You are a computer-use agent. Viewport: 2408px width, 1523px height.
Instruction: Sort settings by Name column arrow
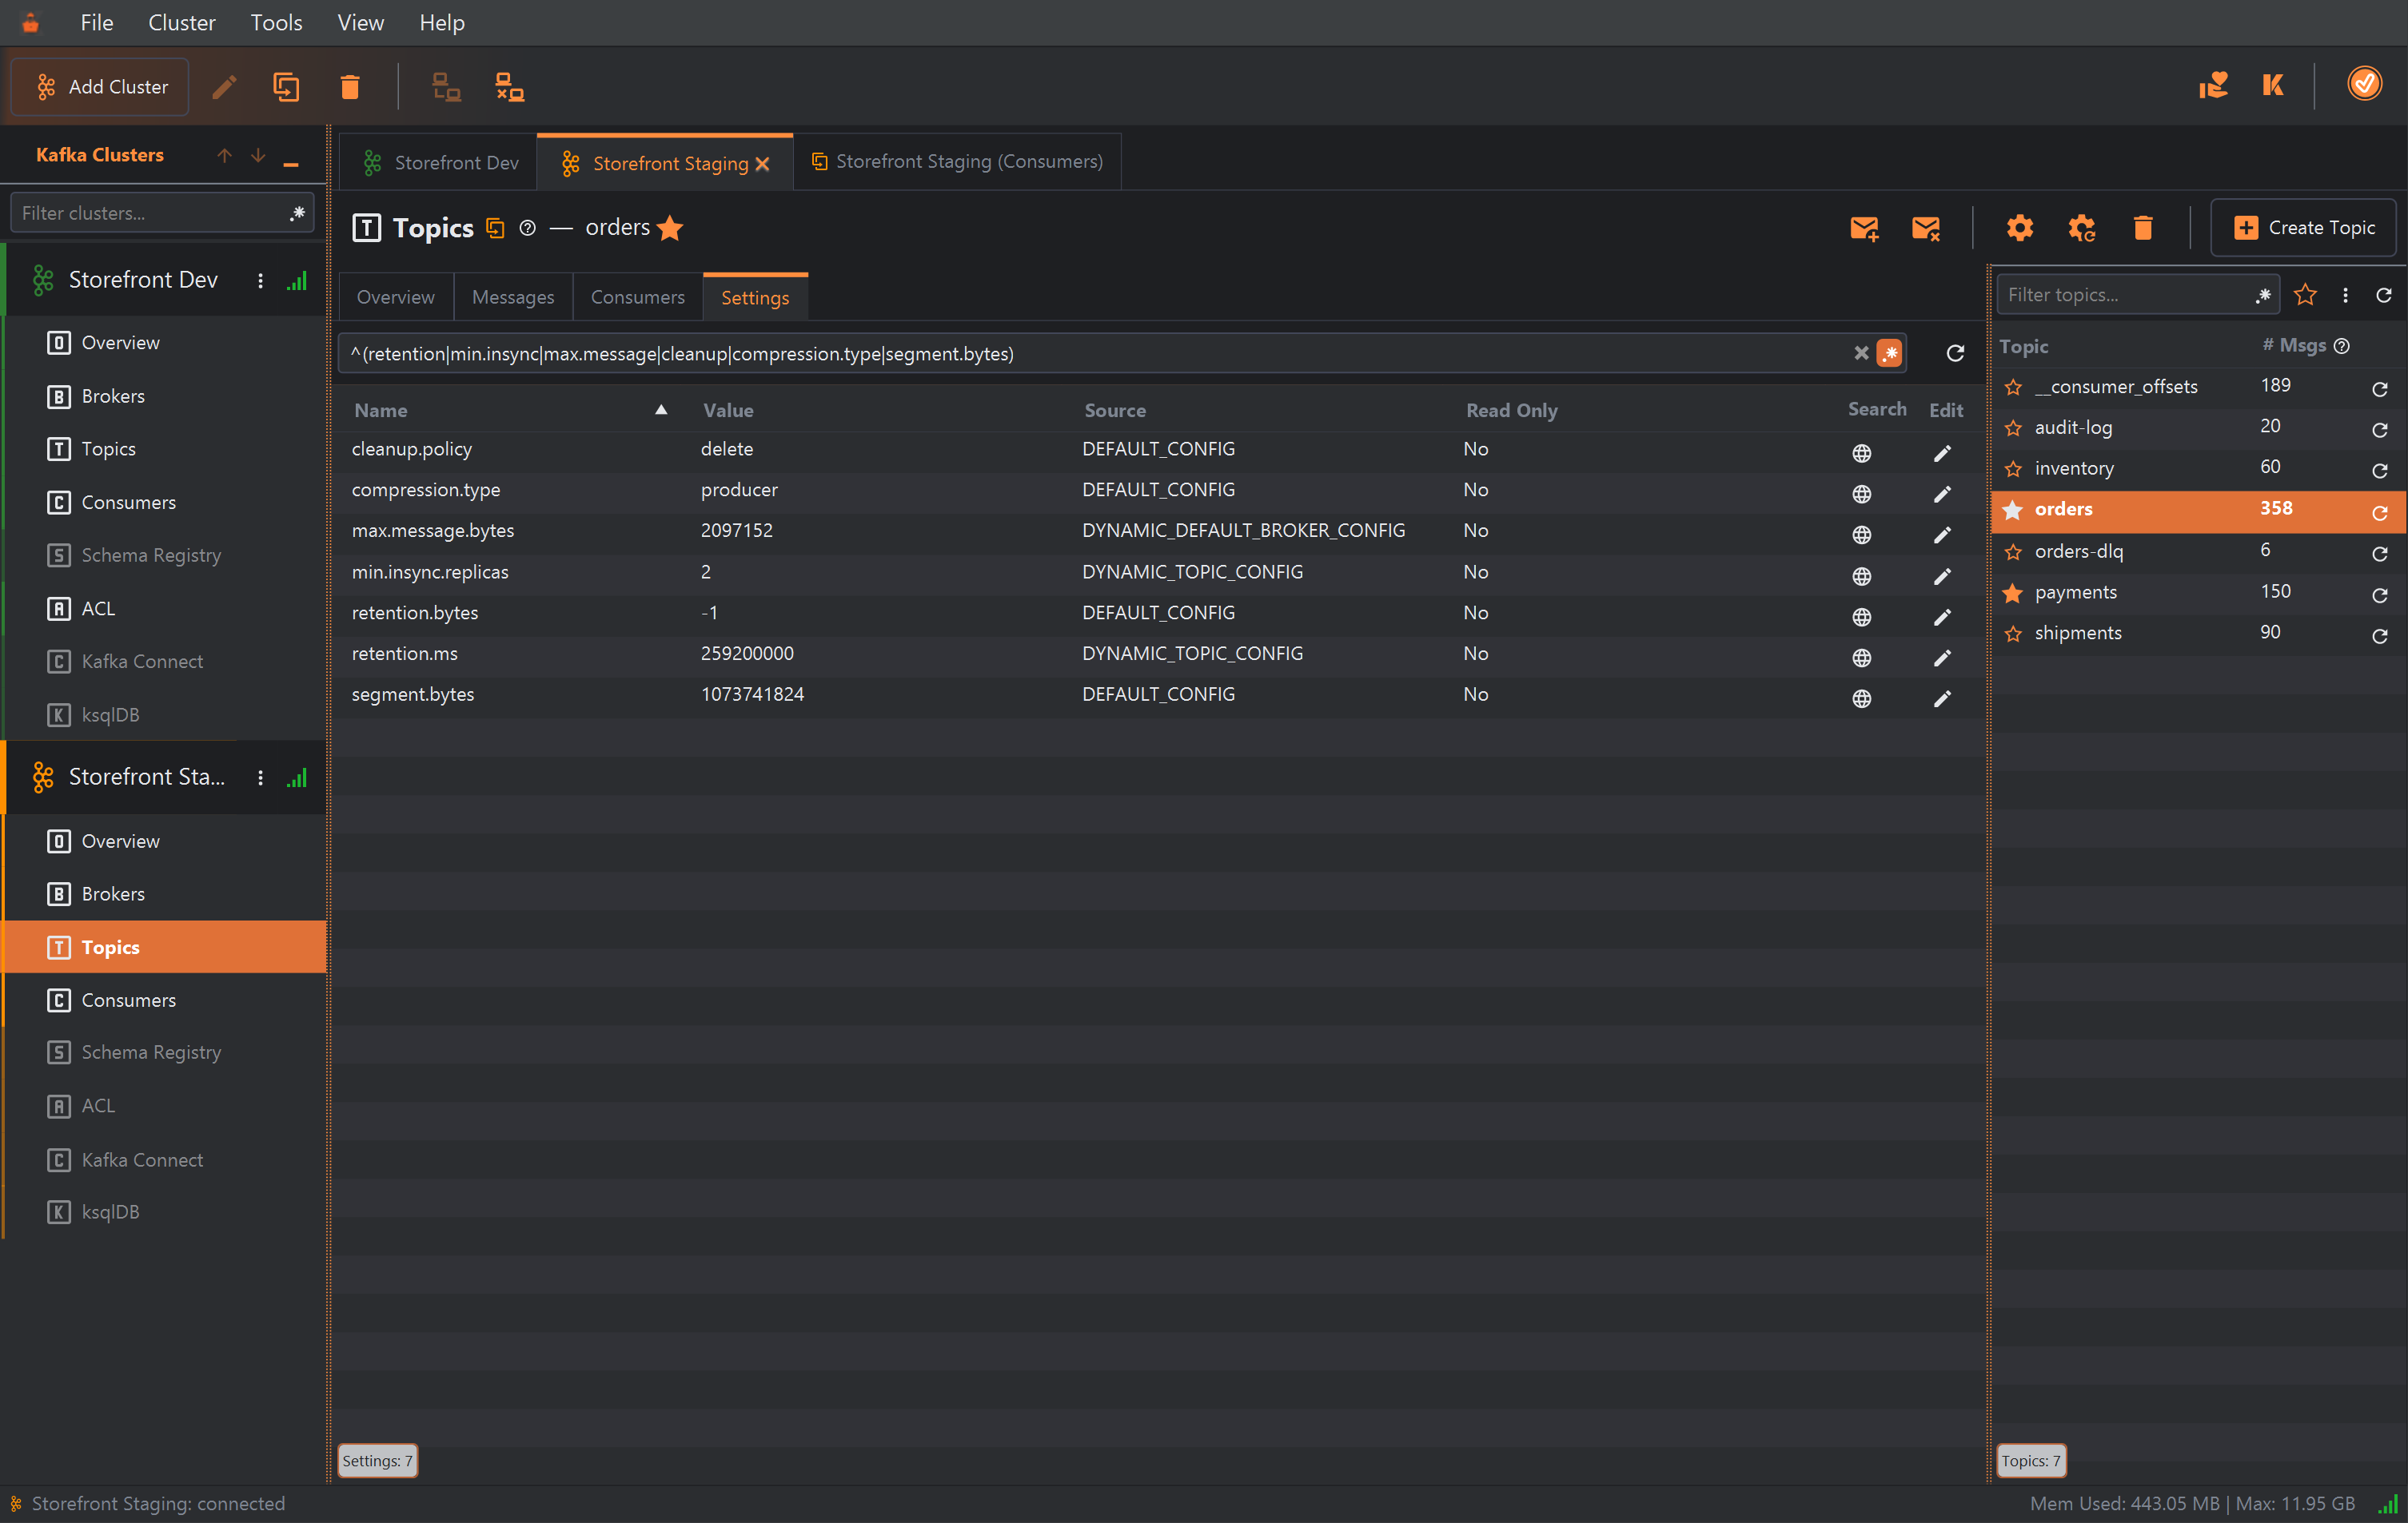point(661,410)
